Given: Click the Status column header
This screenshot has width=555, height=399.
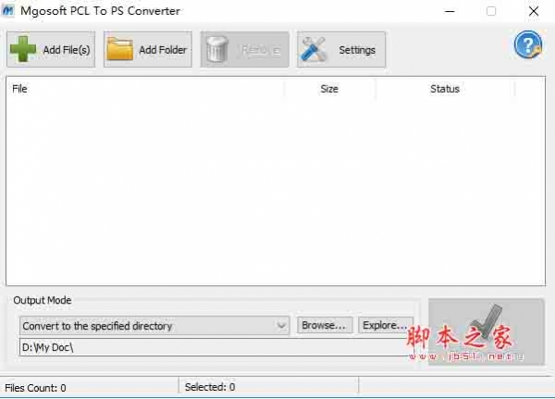Looking at the screenshot, I should coord(445,89).
